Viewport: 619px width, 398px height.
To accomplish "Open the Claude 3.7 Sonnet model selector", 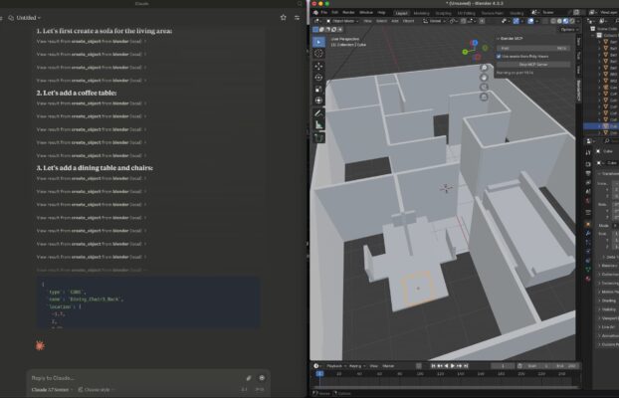I will [52, 390].
